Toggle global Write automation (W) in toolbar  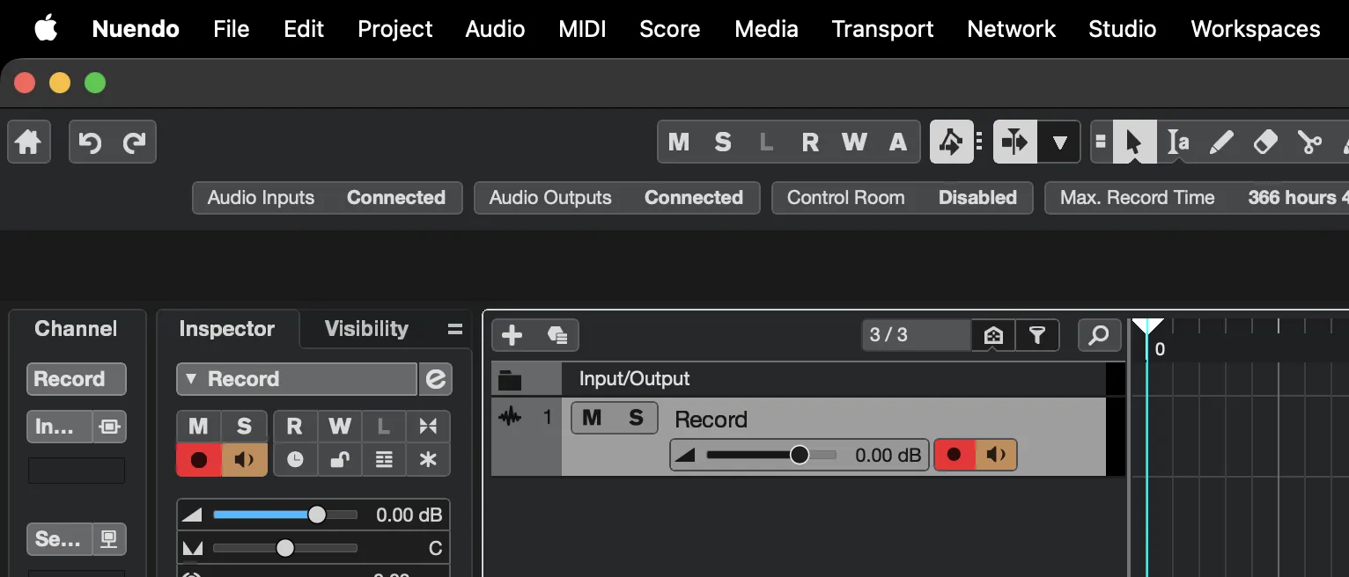[854, 142]
